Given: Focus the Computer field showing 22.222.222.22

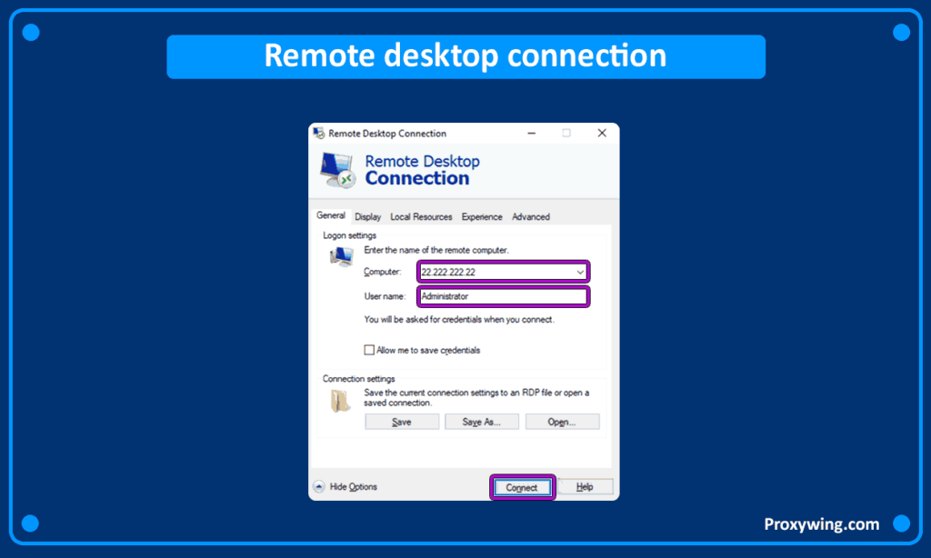Looking at the screenshot, I should click(503, 272).
